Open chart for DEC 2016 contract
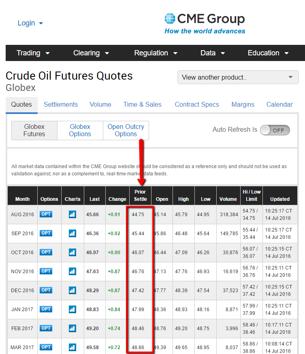Screen dimensions: 305x354 (x=73, y=290)
